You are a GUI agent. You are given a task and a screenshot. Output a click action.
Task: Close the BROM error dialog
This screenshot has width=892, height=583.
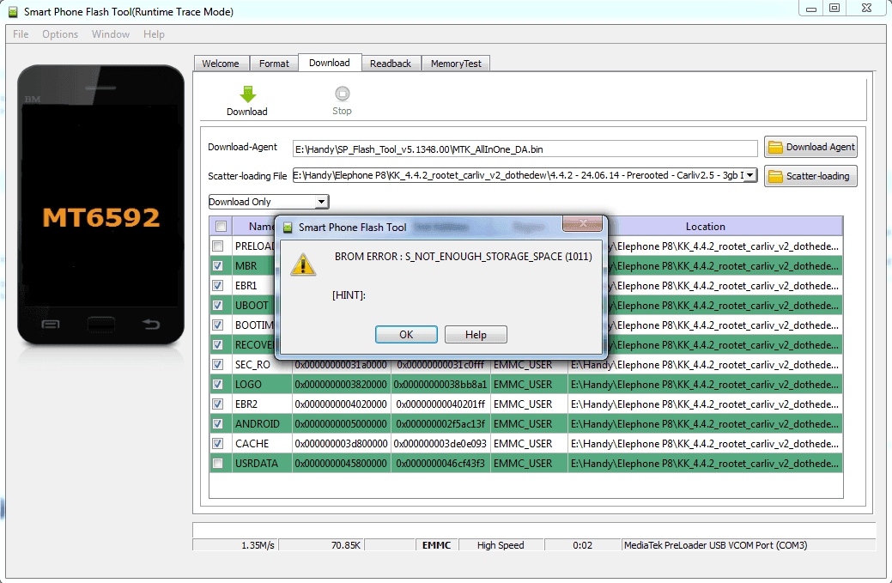point(583,223)
